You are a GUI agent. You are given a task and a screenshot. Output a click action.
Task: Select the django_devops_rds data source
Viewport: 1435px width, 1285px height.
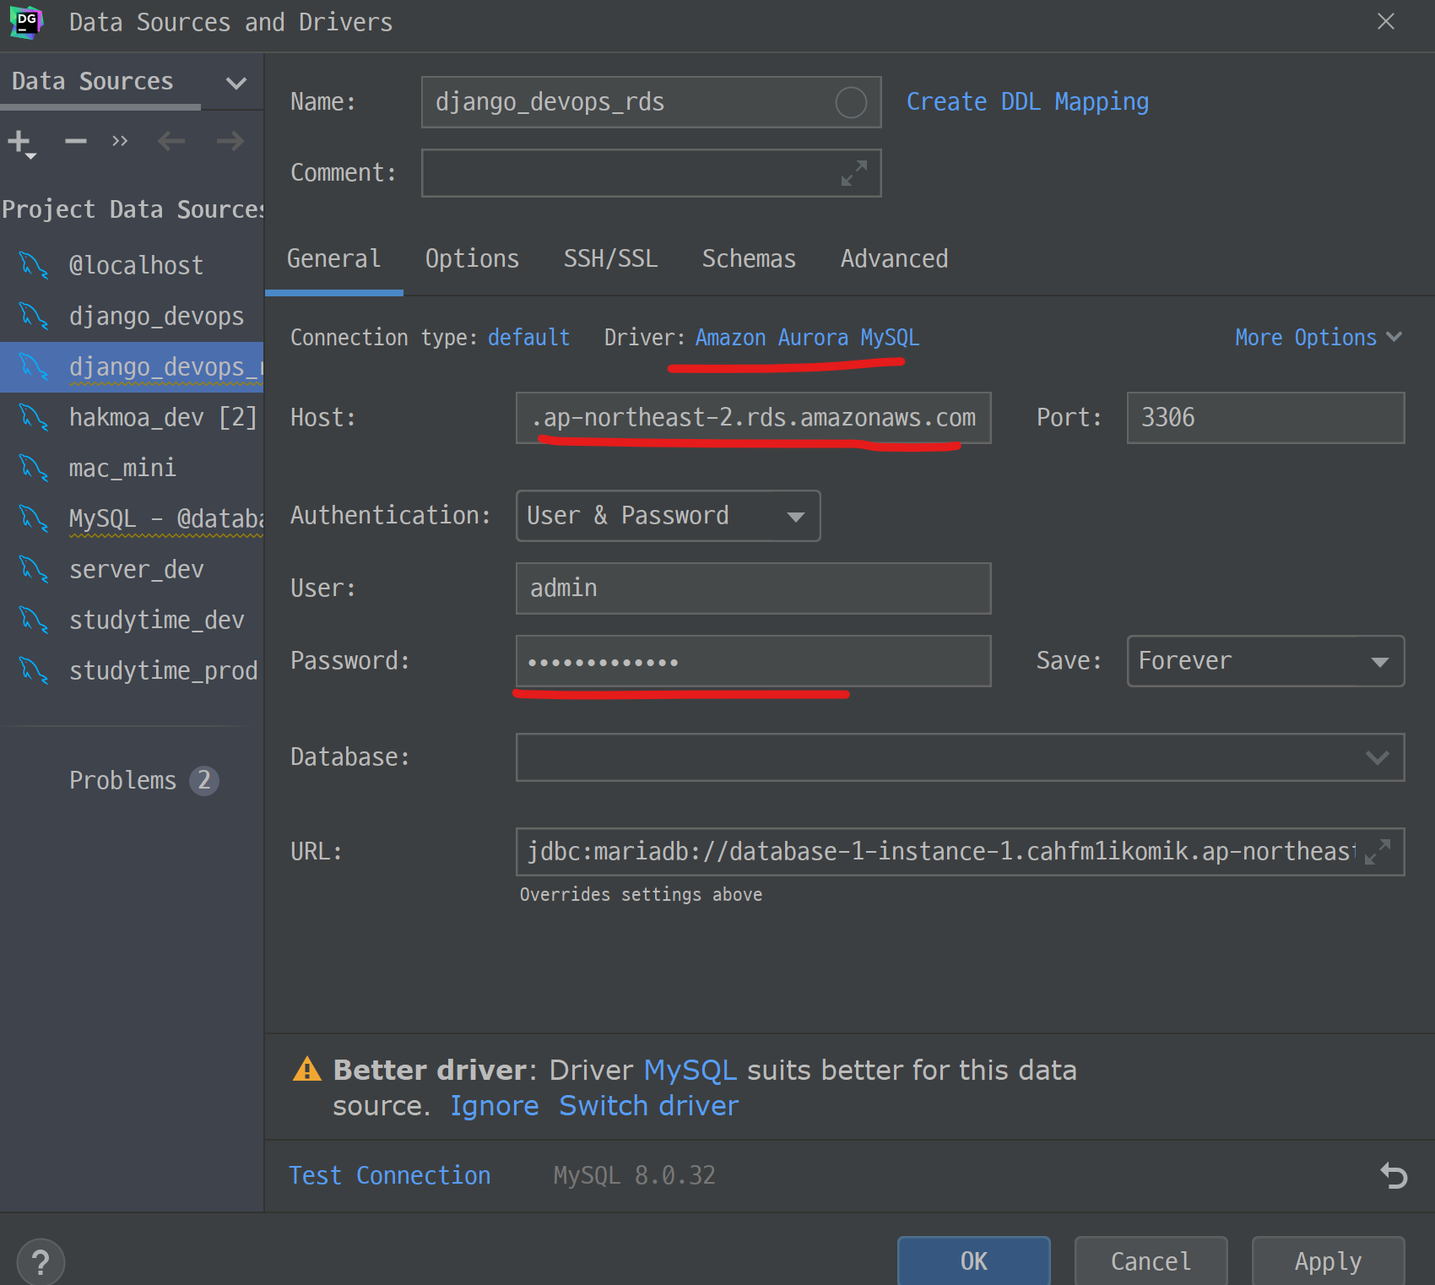pos(132,367)
